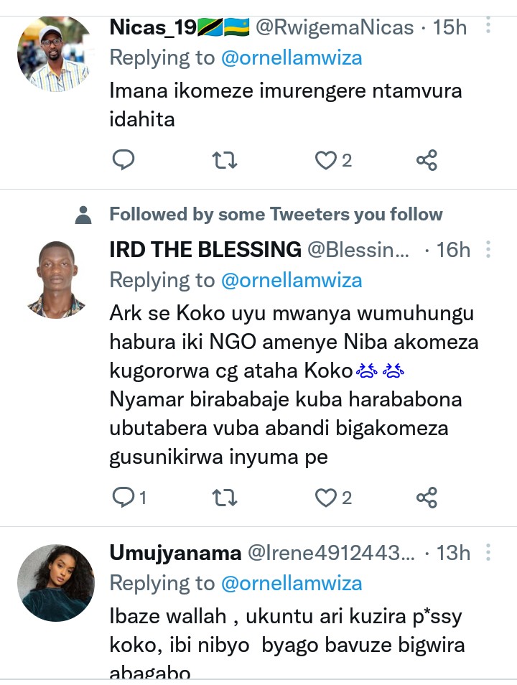This screenshot has width=517, height=685.
Task: Open the Umujyanama display name
Action: tap(175, 553)
